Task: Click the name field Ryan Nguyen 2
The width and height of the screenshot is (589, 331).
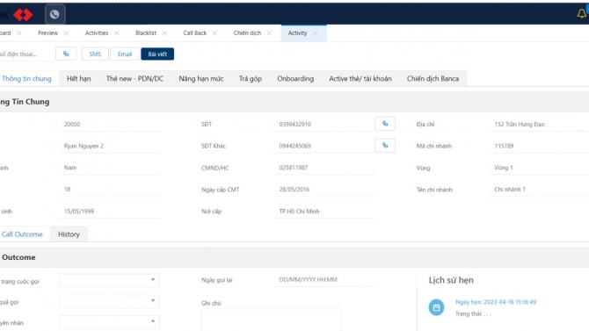Action: (109, 146)
